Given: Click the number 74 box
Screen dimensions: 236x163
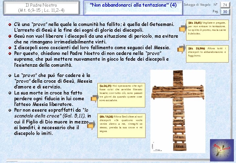Looking at the screenshot, I should pos(225,5).
